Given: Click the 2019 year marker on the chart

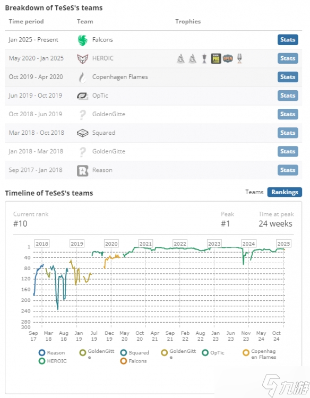Looking at the screenshot, I should (76, 244).
